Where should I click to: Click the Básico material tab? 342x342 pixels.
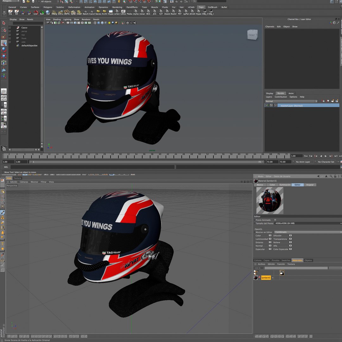(260, 185)
